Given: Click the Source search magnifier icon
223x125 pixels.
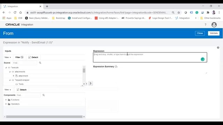Looking at the screenshot, I should (40, 63).
